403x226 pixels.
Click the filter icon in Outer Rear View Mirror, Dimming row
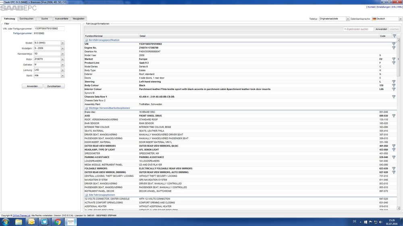(x=393, y=173)
